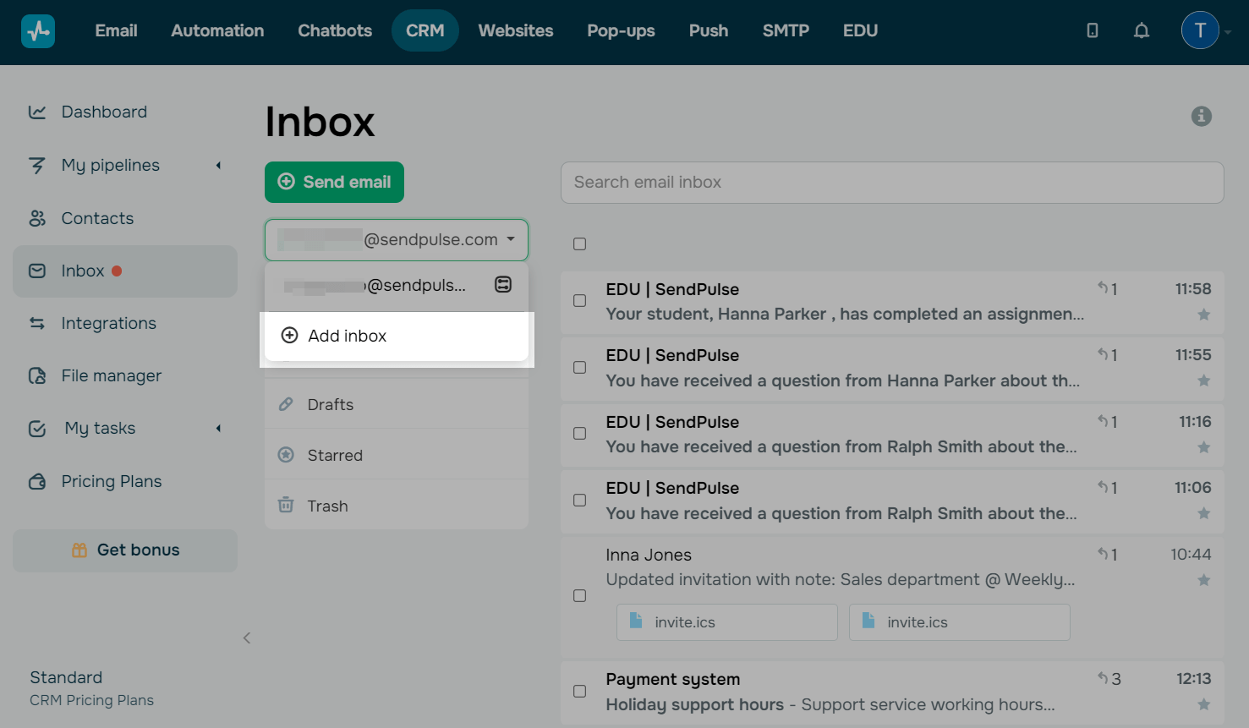This screenshot has width=1249, height=728.
Task: Star the 11:16 EDU | SendPulse email
Action: (x=1203, y=447)
